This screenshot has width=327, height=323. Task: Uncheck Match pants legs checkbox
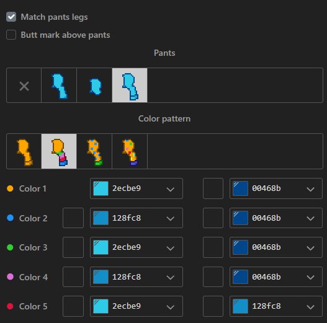click(x=11, y=17)
